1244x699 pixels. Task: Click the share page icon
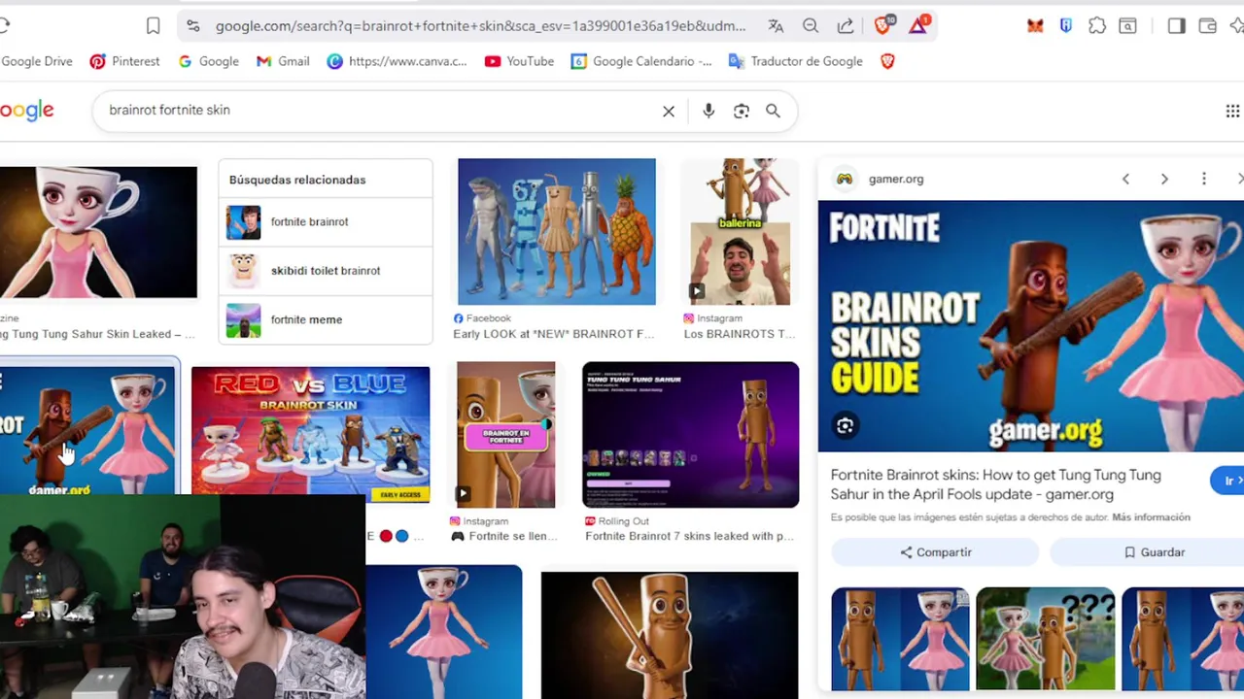846,26
